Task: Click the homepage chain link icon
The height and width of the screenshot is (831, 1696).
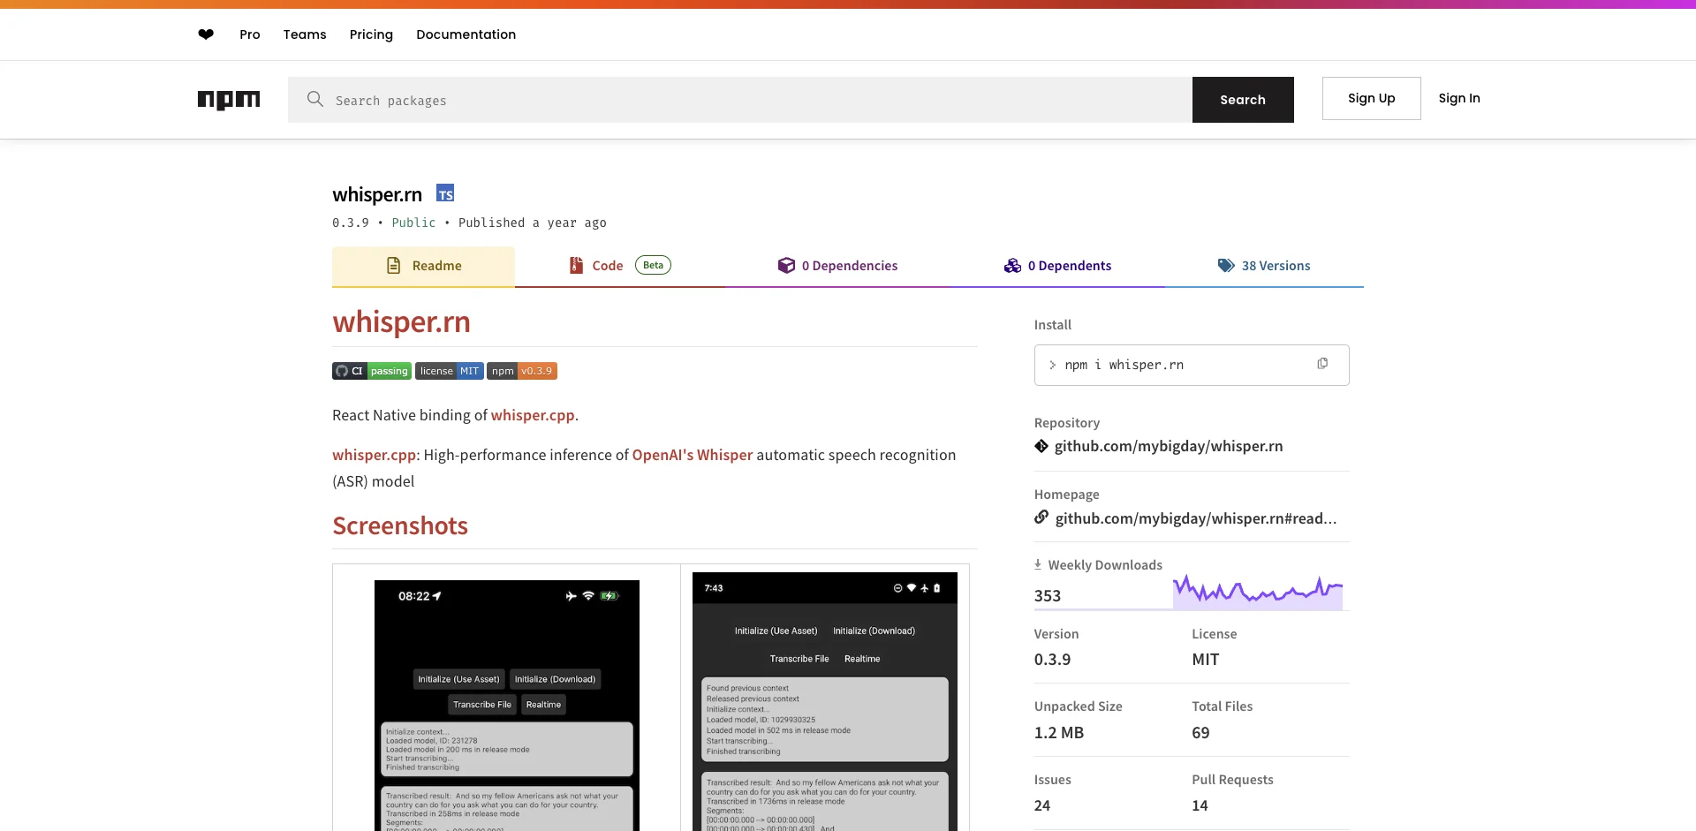Action: [x=1041, y=517]
